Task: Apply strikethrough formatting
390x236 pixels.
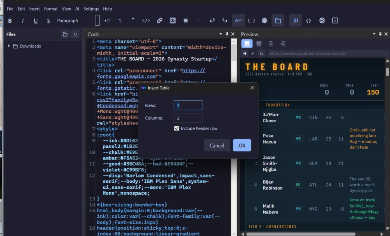Action: pyautogui.click(x=48, y=21)
